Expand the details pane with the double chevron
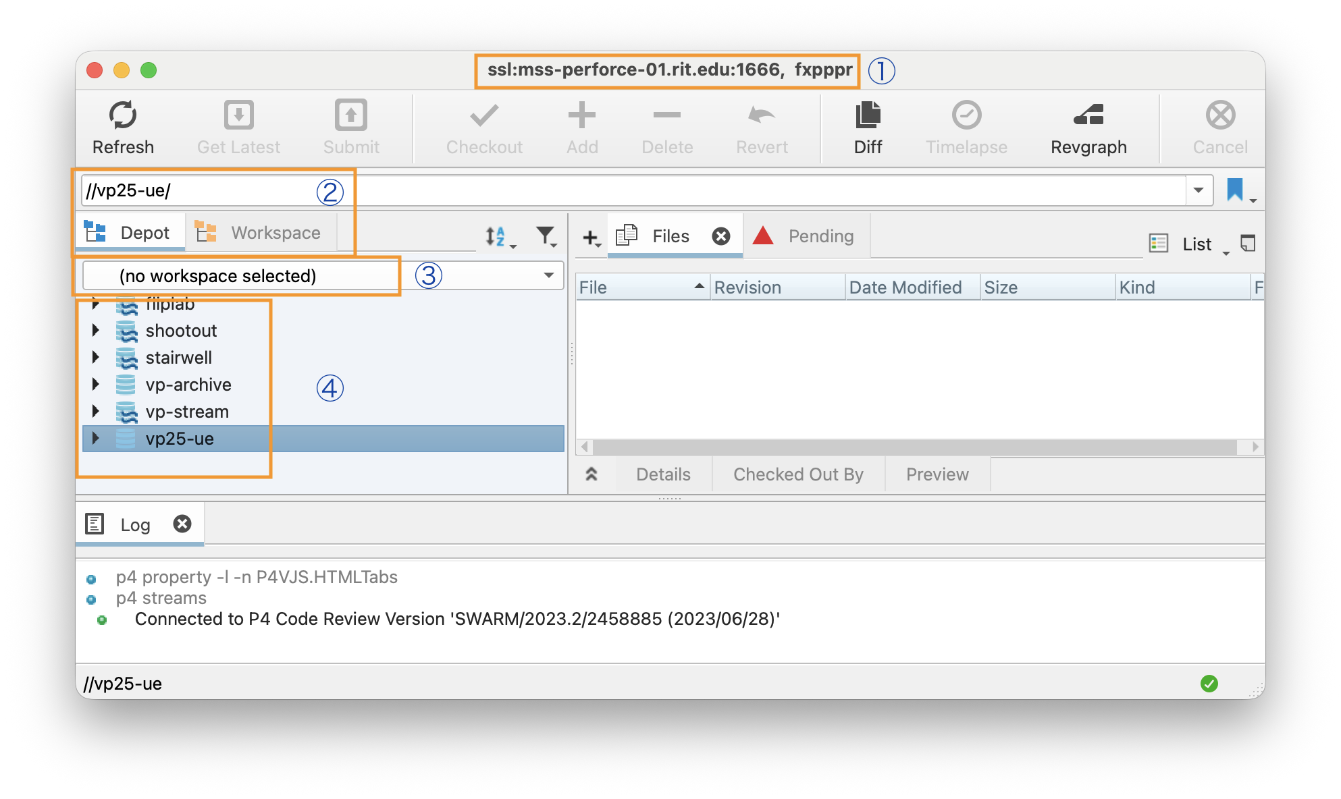This screenshot has height=799, width=1341. click(591, 474)
